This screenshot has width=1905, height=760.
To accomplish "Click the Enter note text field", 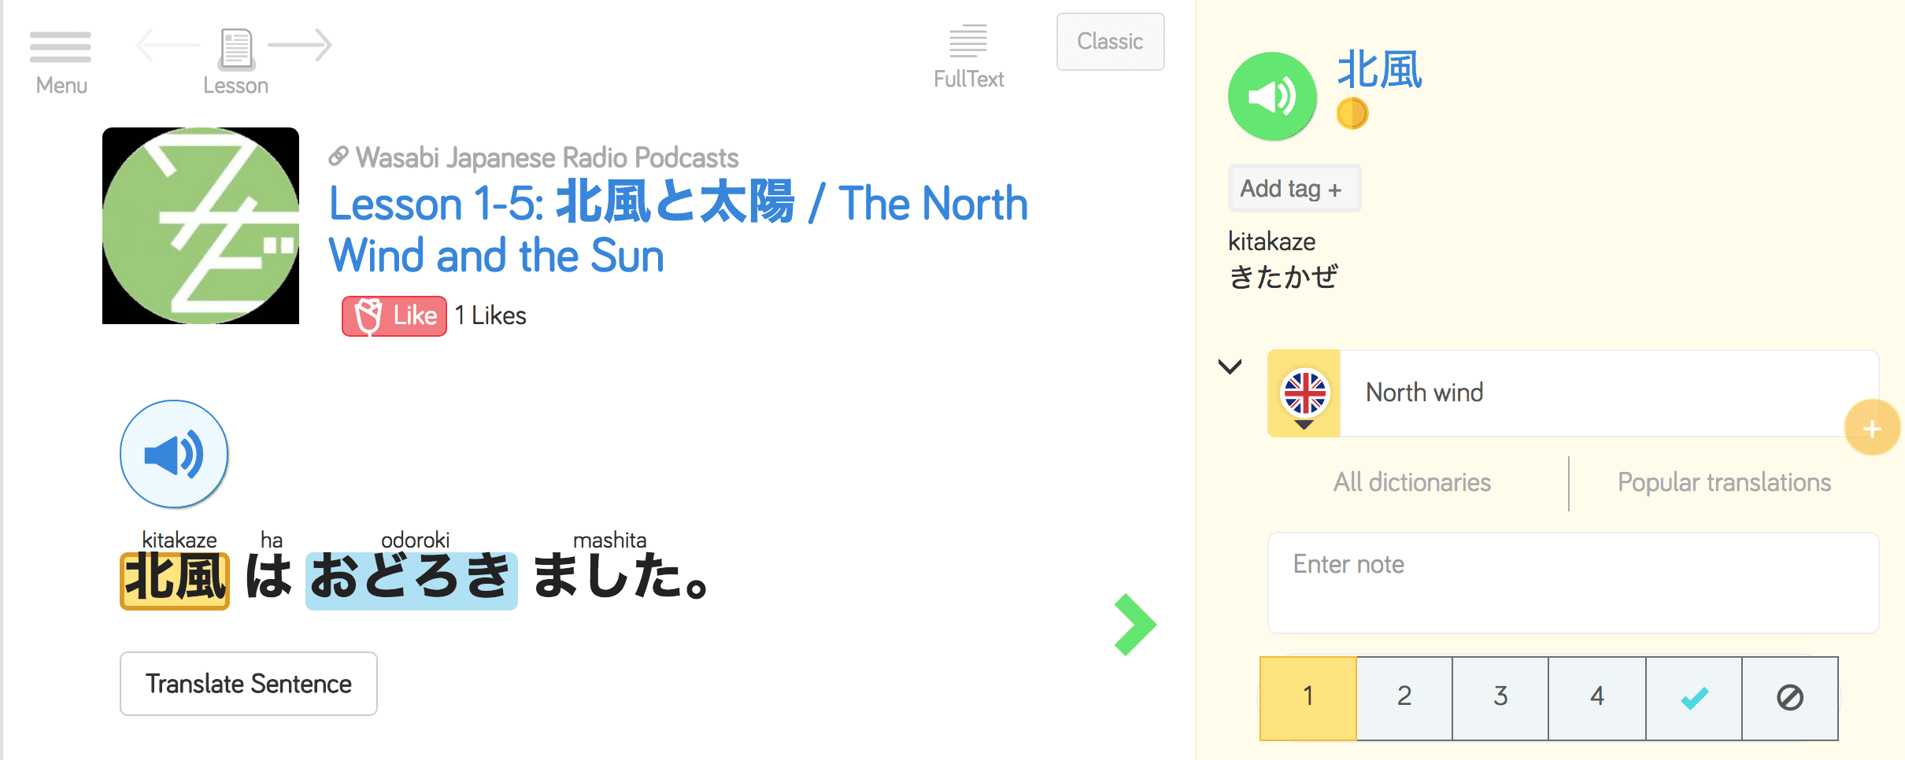I will tap(1573, 582).
